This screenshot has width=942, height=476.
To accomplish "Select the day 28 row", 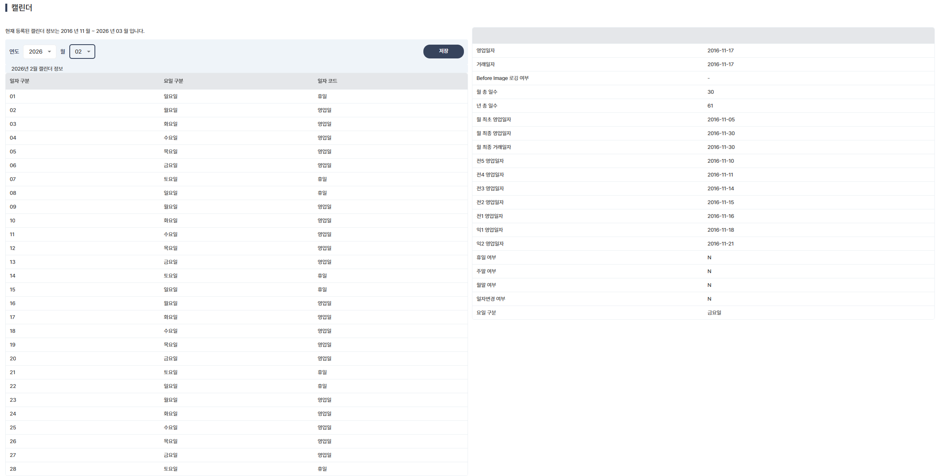I will pyautogui.click(x=13, y=469).
